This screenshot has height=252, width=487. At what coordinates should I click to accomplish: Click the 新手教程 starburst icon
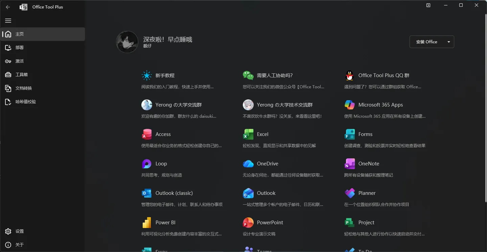click(147, 75)
